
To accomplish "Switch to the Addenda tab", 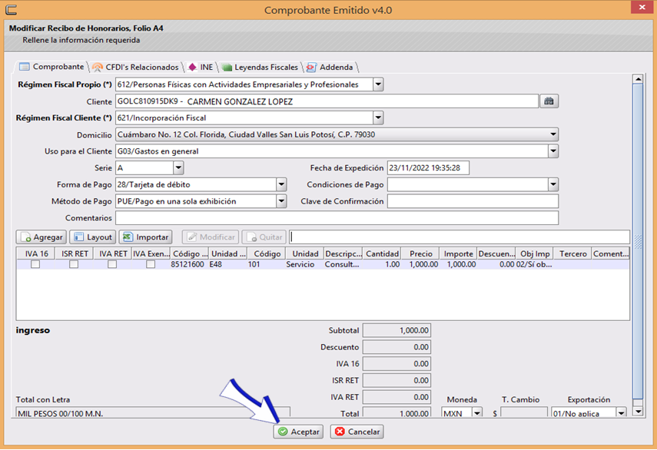I will (330, 67).
